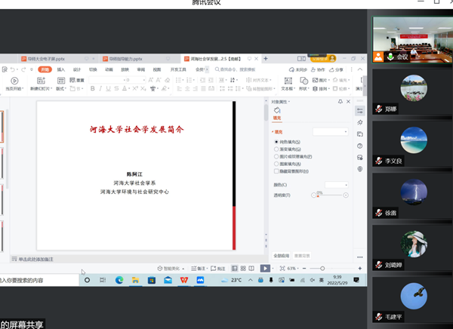Open the 插入 ribbon tab
This screenshot has width=453, height=329.
60,69
